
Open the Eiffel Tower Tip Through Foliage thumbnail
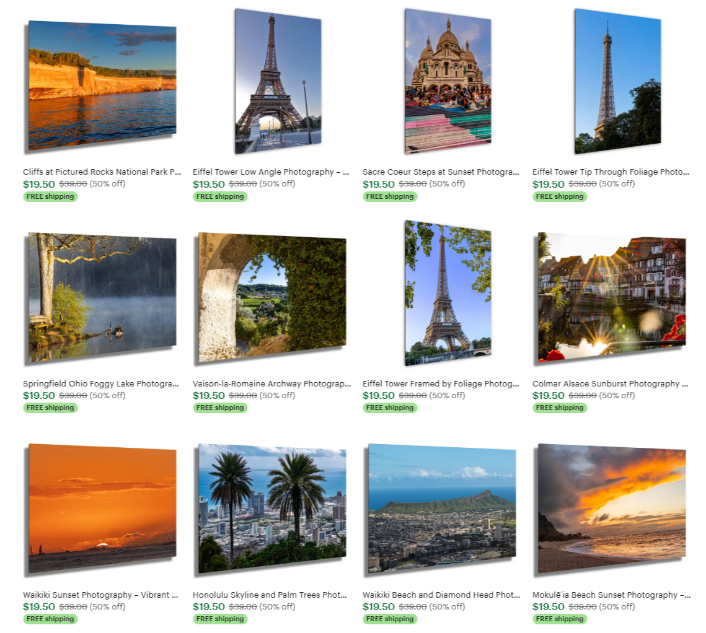[617, 81]
